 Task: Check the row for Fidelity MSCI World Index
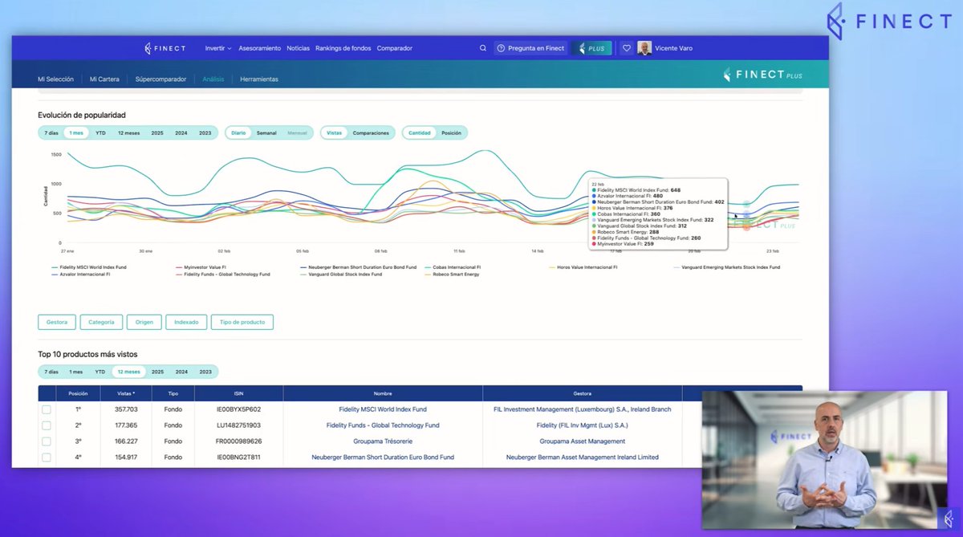point(47,409)
